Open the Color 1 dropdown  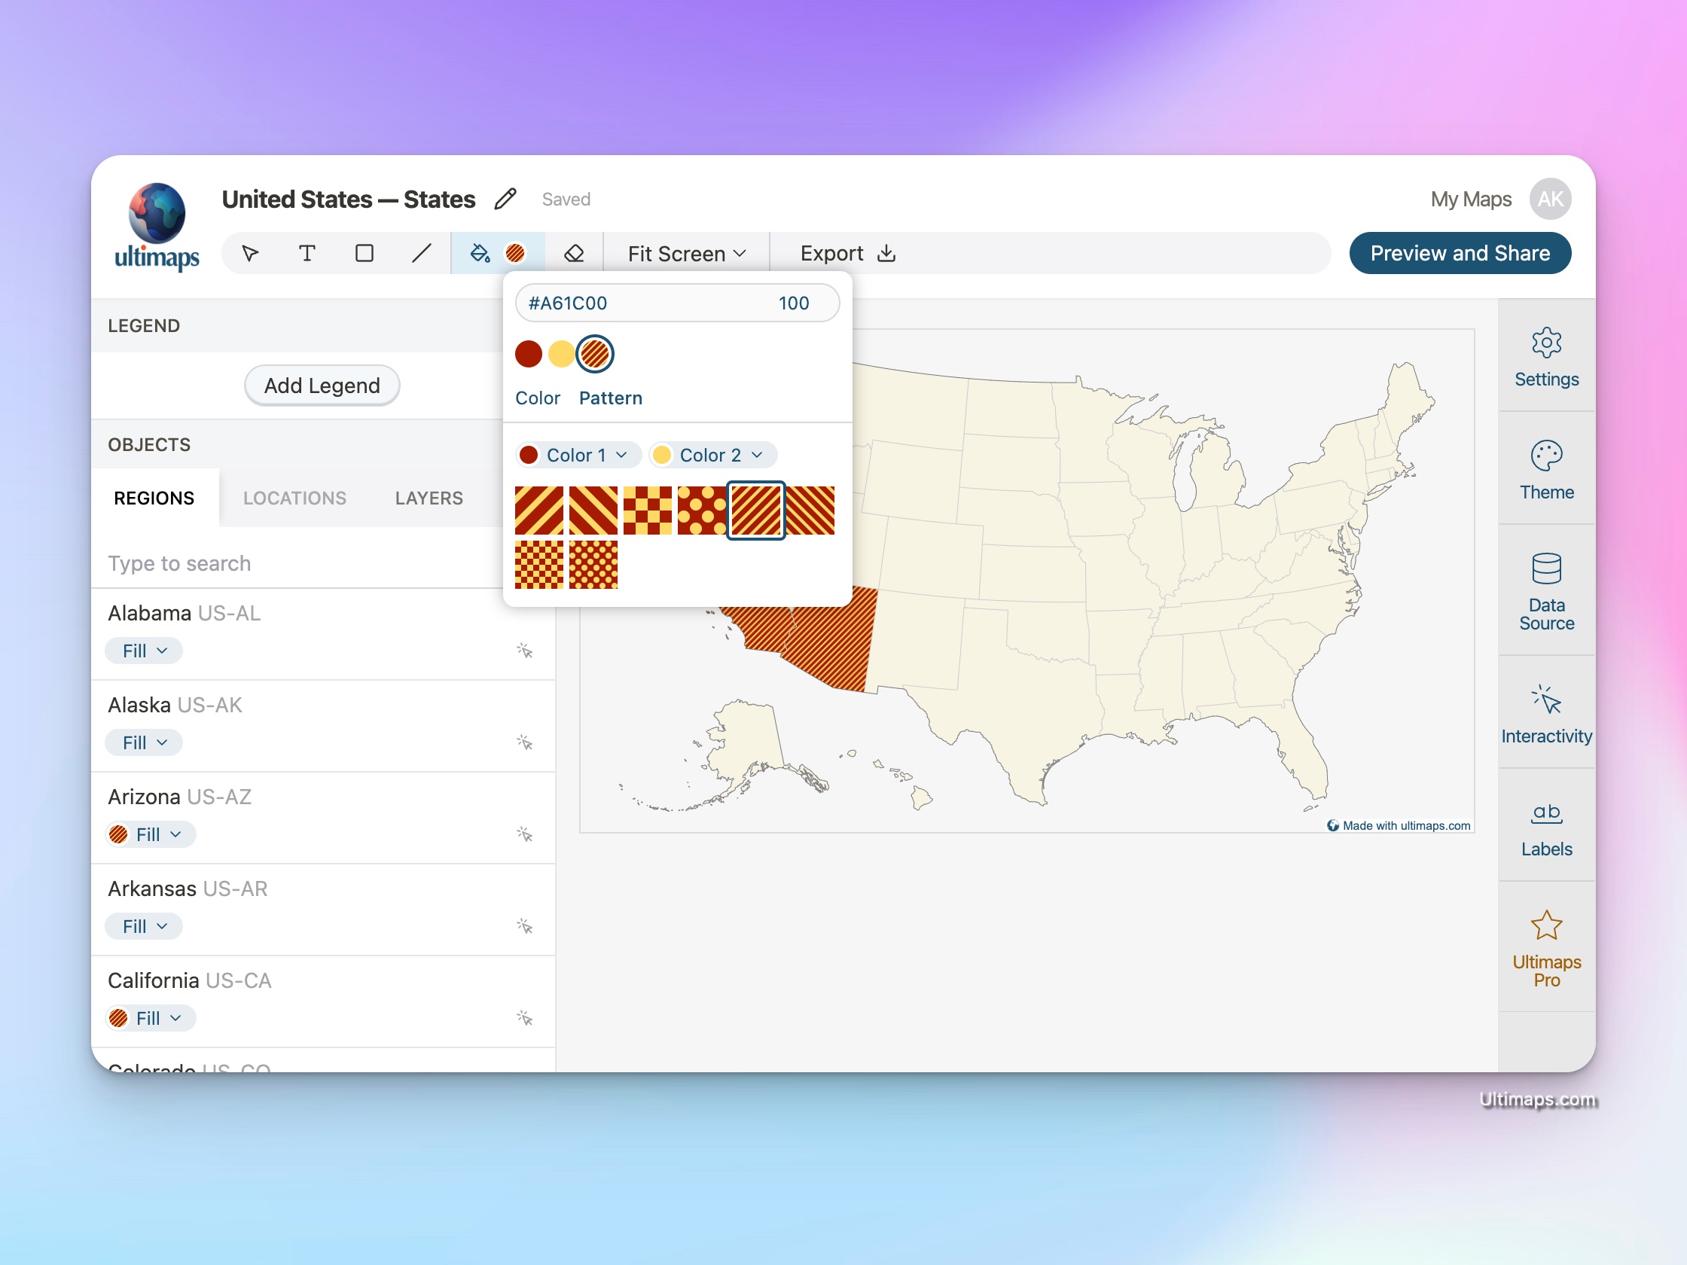tap(577, 455)
